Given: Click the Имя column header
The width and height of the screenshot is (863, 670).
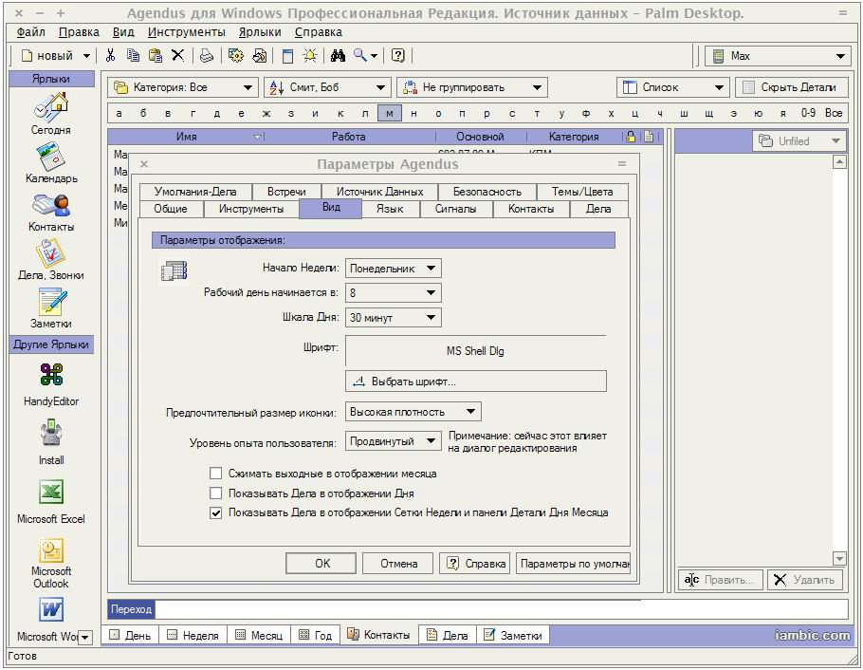Looking at the screenshot, I should [x=186, y=136].
